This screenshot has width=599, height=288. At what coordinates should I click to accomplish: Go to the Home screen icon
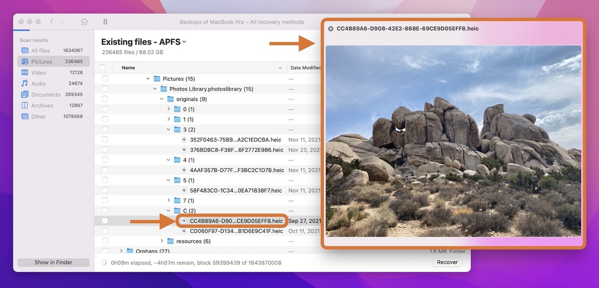tap(84, 22)
